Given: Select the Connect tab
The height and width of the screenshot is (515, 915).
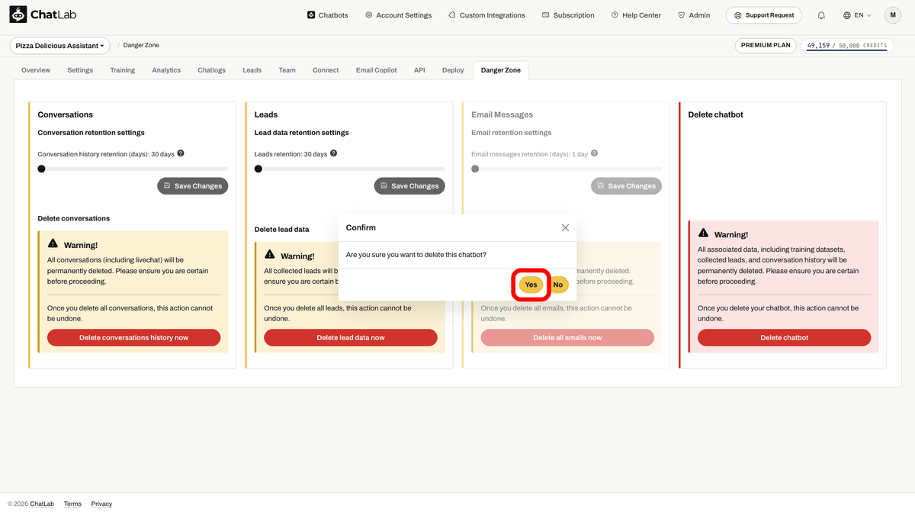Looking at the screenshot, I should (x=326, y=70).
